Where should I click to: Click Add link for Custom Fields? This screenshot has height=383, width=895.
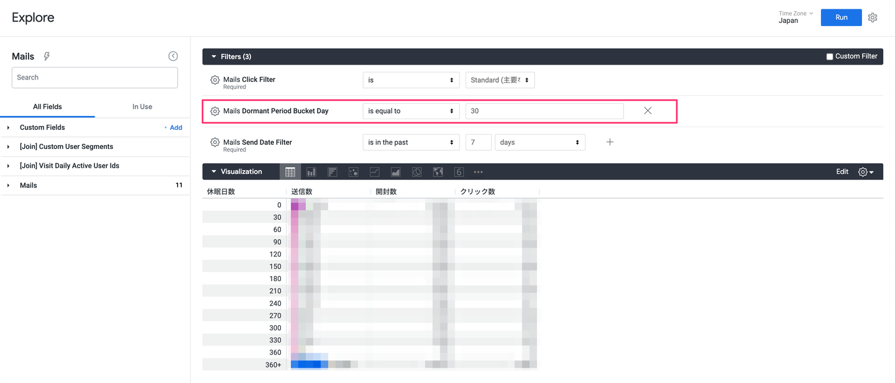[173, 127]
